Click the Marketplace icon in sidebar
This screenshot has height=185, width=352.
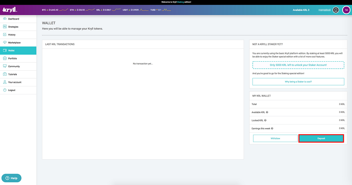click(x=5, y=43)
